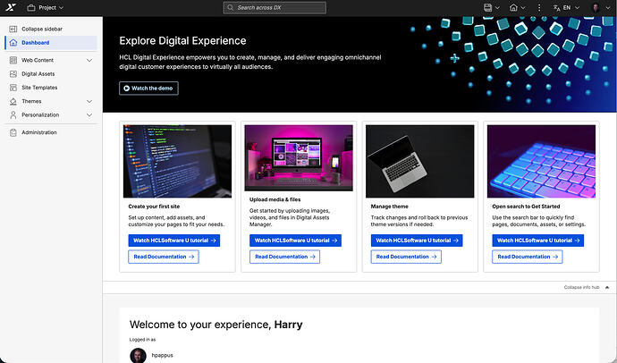
Task: Click the laptop thumbnail on Manage theme card
Action: (x=420, y=161)
